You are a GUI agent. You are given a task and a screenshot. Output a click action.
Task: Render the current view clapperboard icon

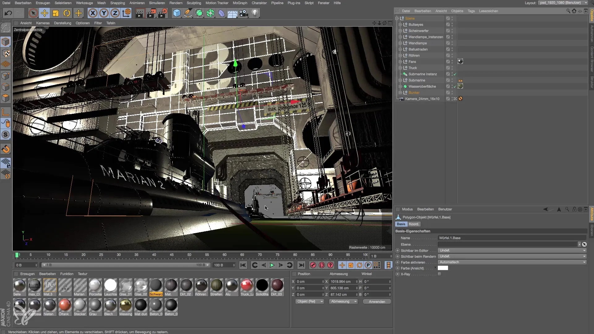pyautogui.click(x=140, y=13)
